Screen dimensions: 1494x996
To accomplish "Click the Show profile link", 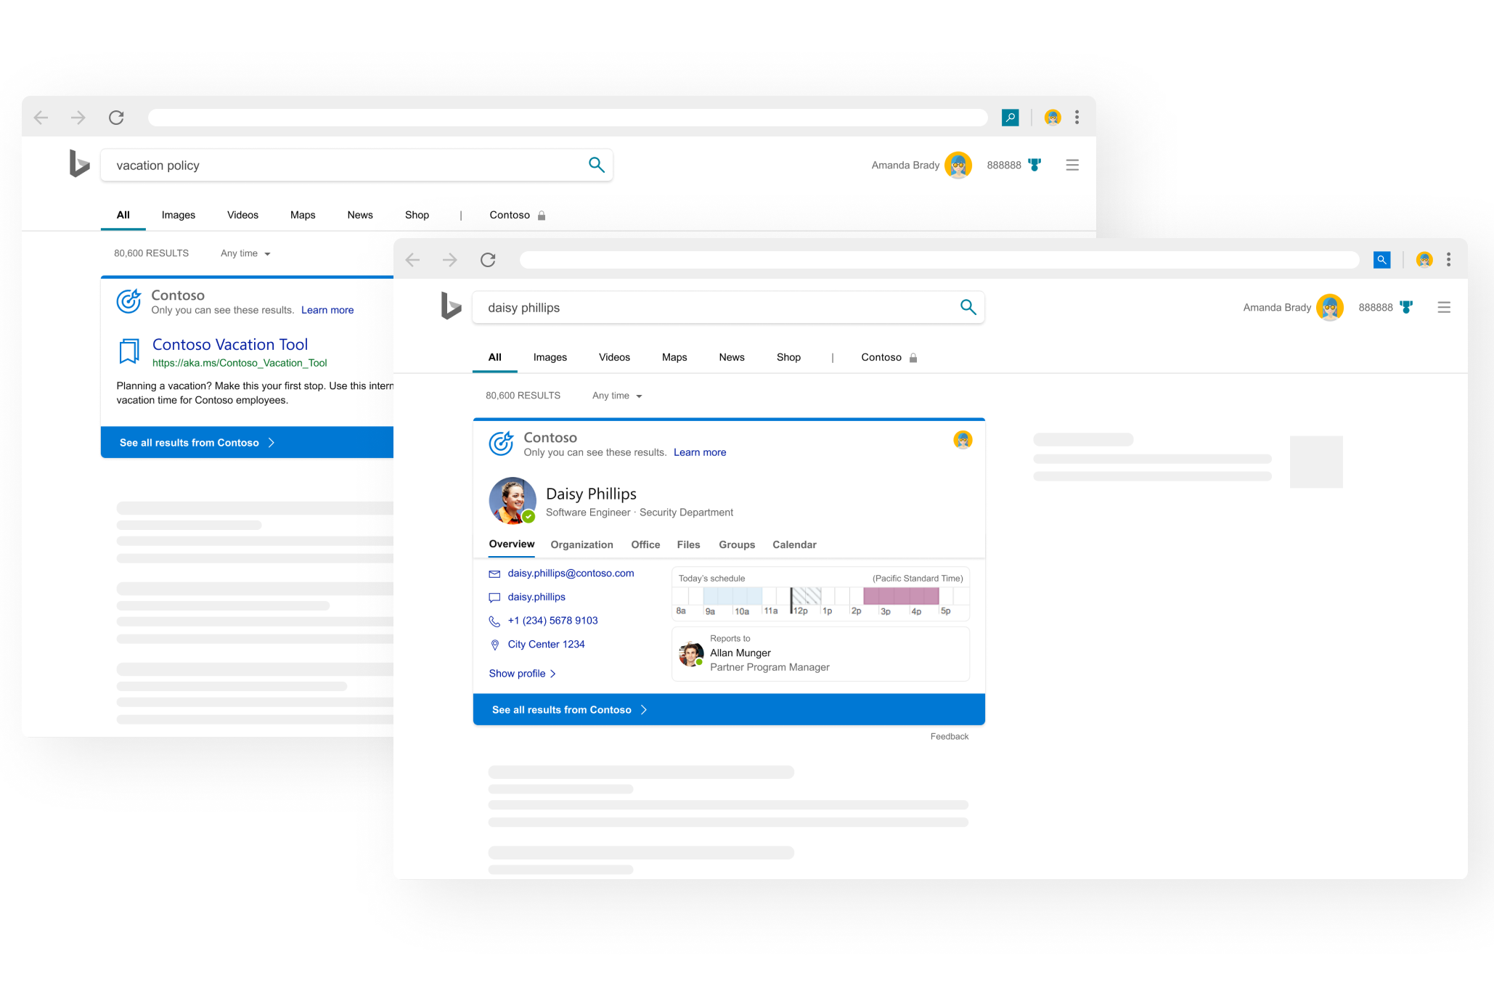I will pos(523,674).
